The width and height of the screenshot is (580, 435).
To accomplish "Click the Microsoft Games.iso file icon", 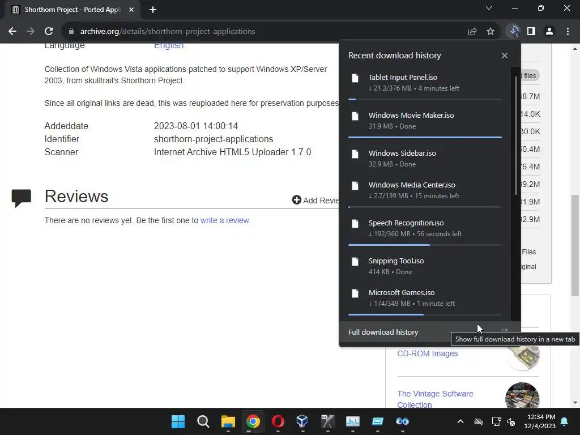I will (355, 293).
